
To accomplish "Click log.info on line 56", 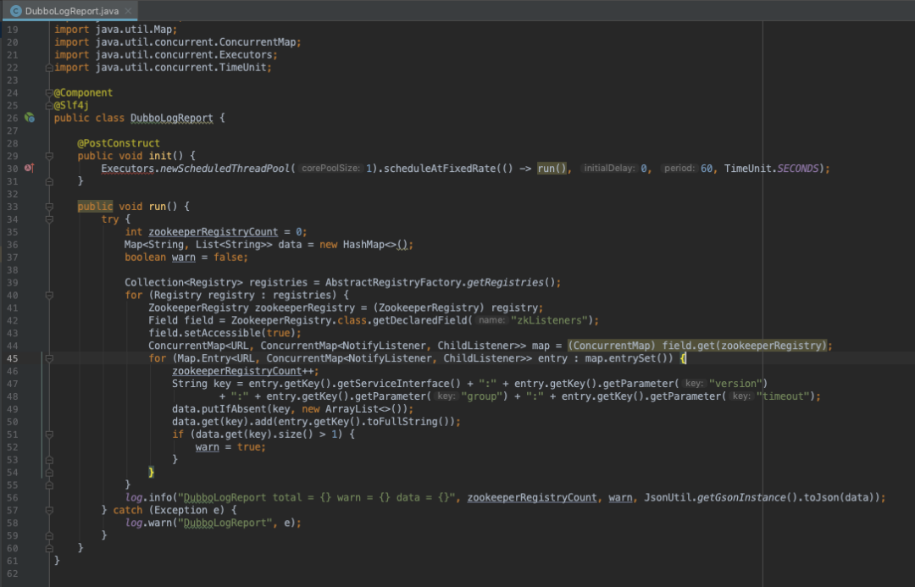I will (148, 497).
